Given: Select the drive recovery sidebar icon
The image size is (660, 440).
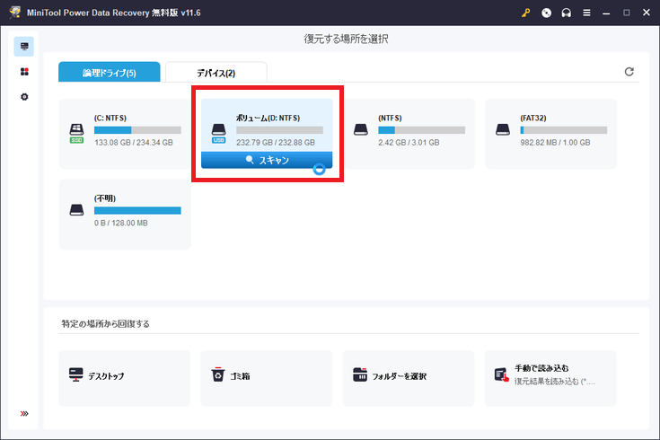Looking at the screenshot, I should pyautogui.click(x=24, y=46).
